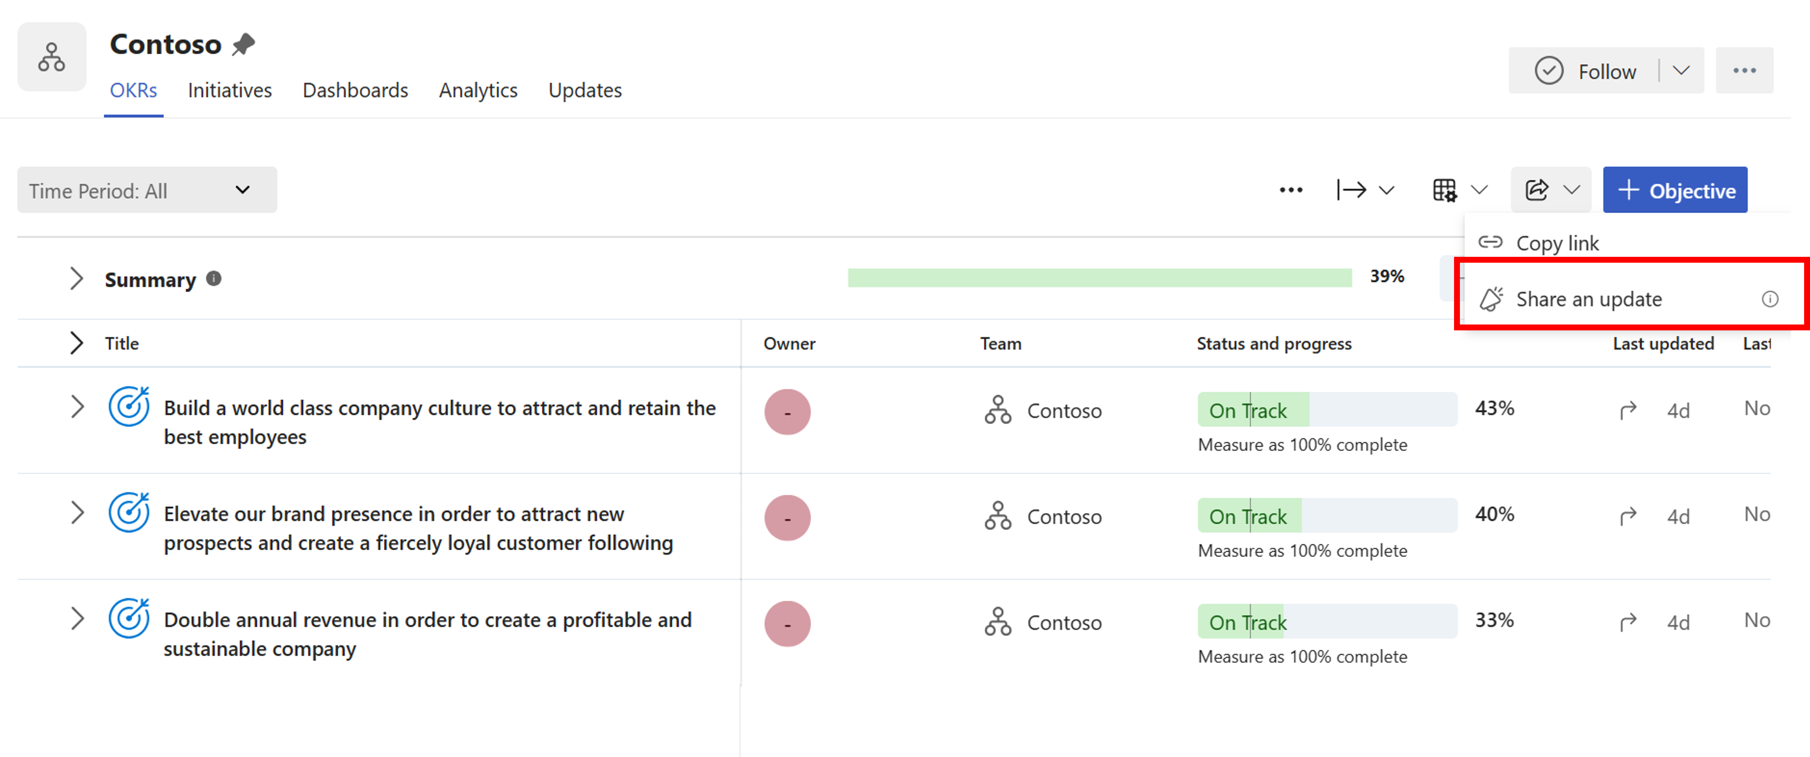Switch to the OKRs tab
1810x757 pixels.
tap(134, 91)
